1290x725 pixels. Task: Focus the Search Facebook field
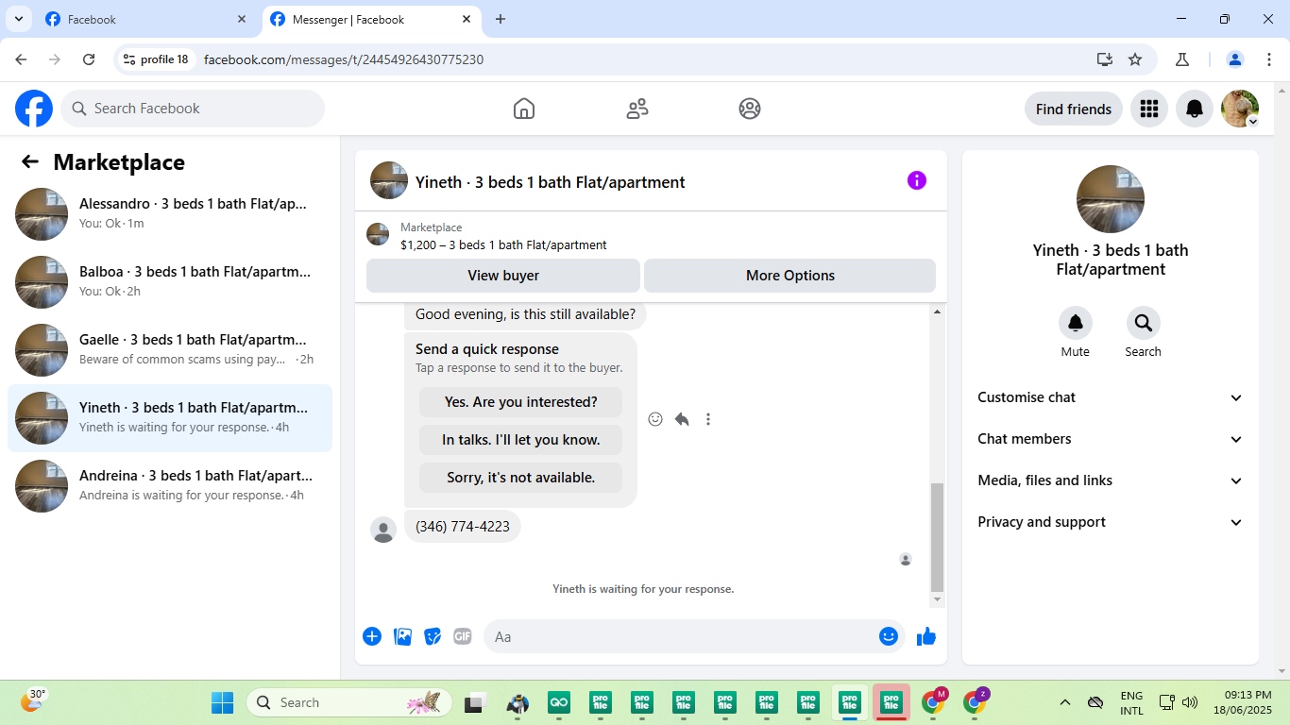click(x=193, y=109)
